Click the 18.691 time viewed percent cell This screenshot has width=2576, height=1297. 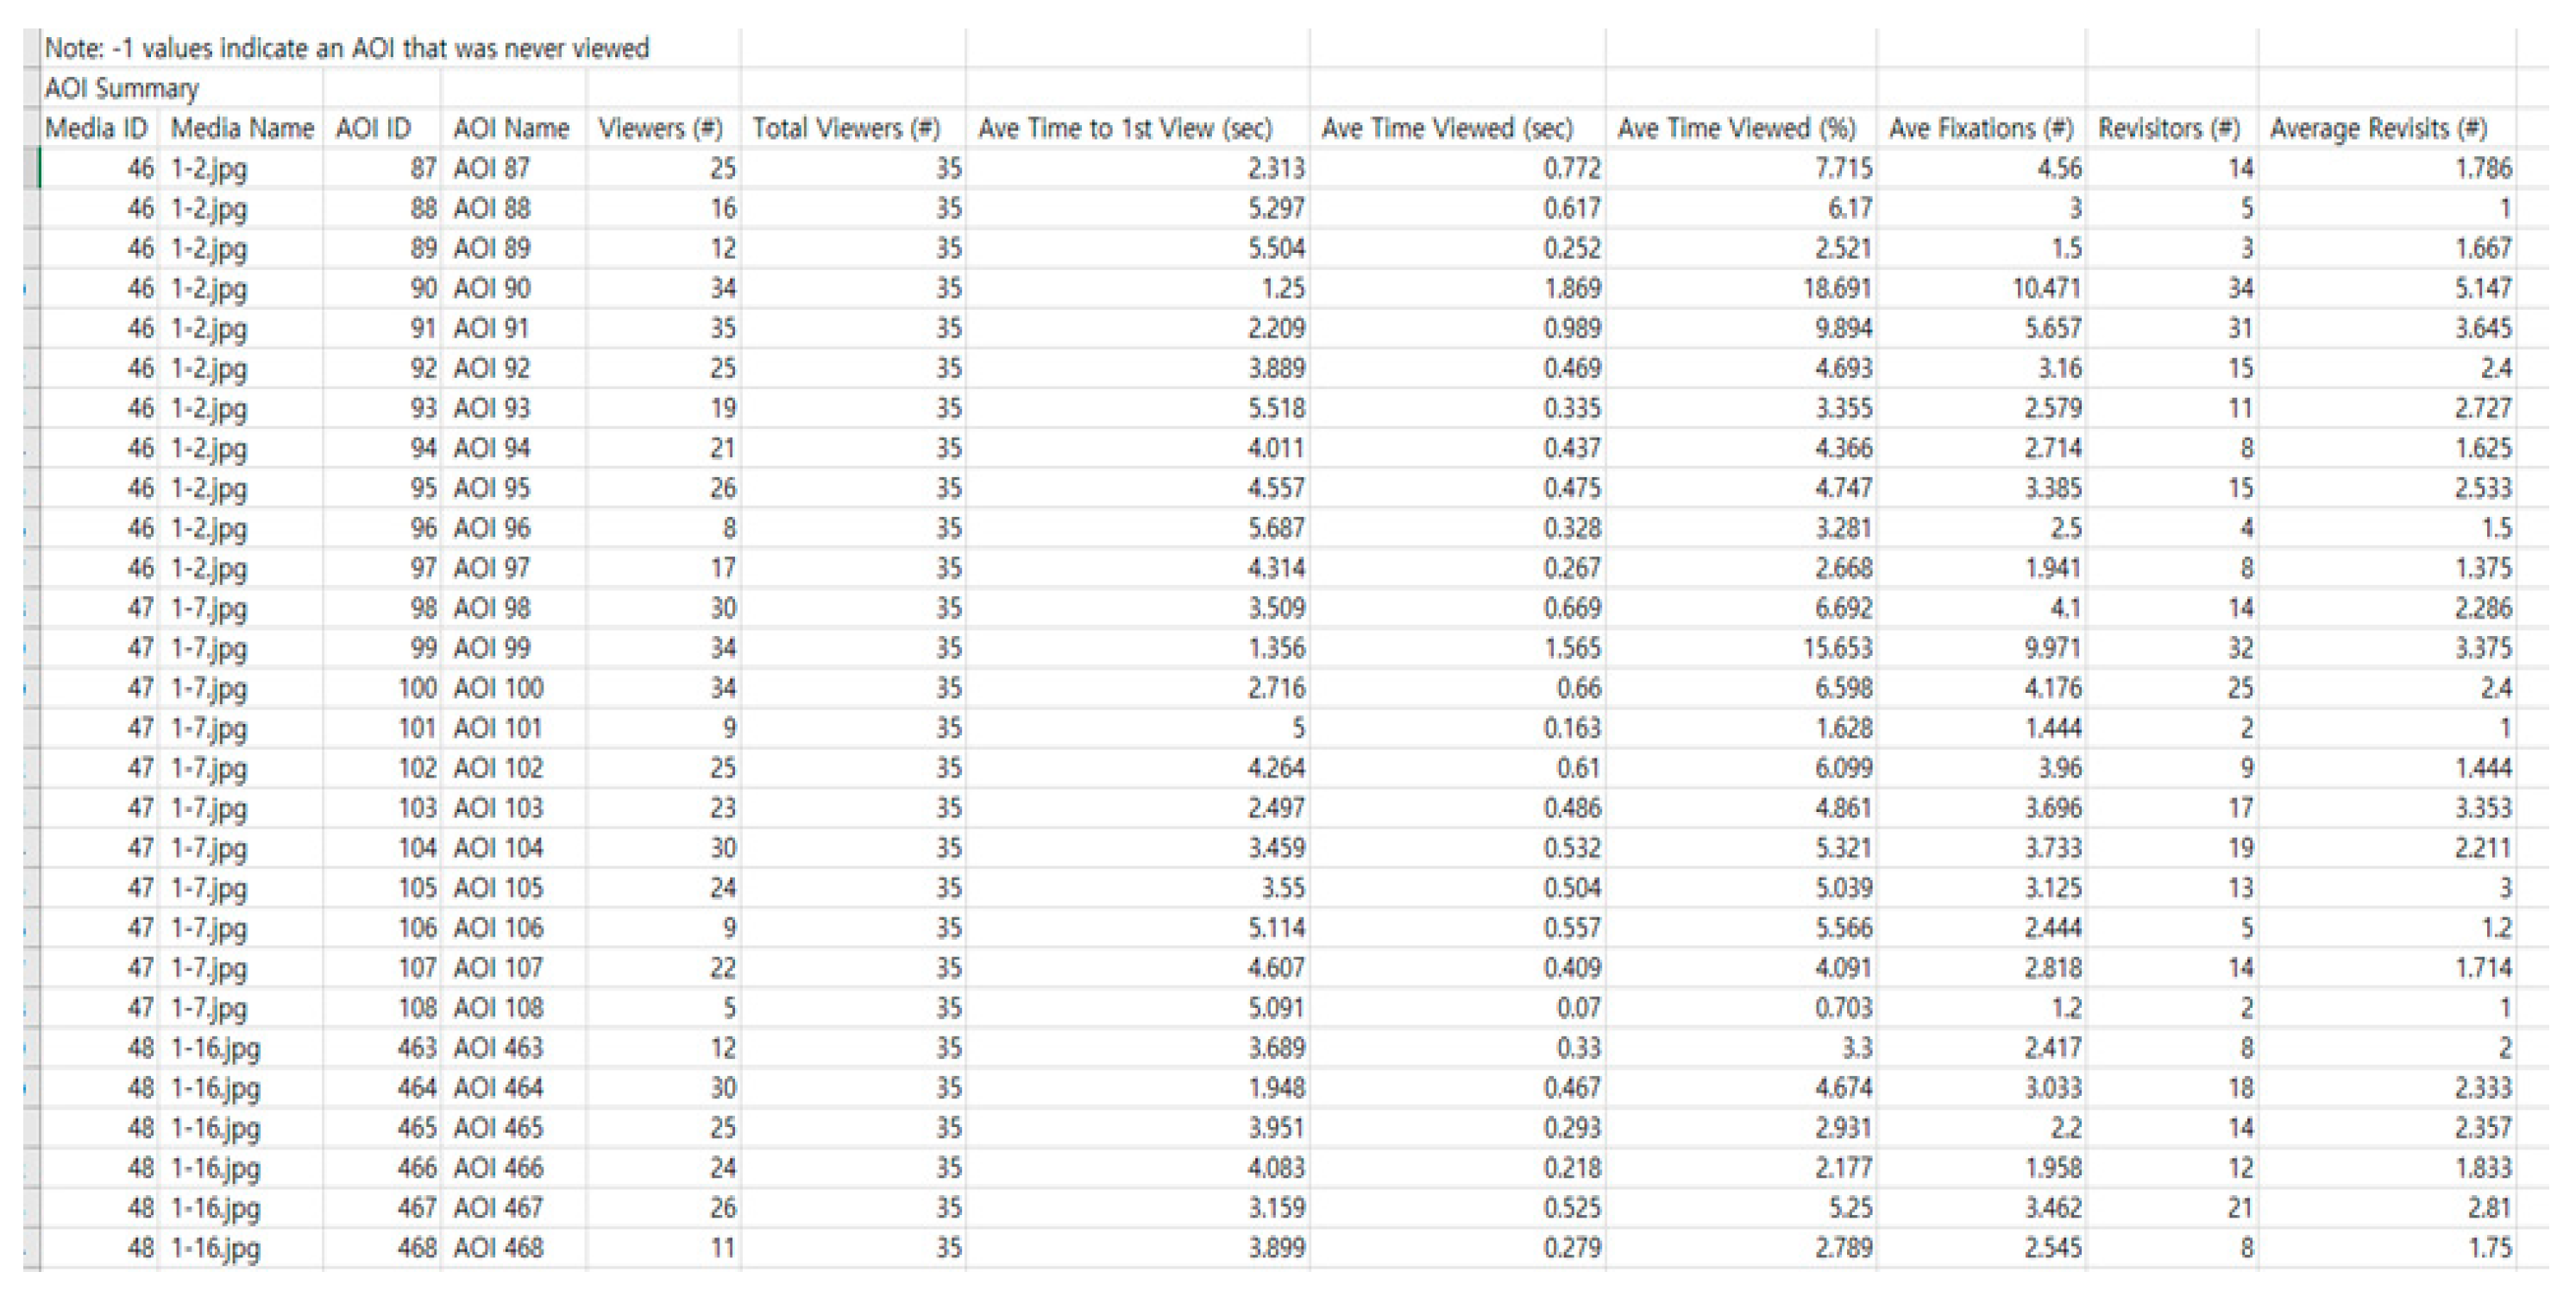[1837, 288]
